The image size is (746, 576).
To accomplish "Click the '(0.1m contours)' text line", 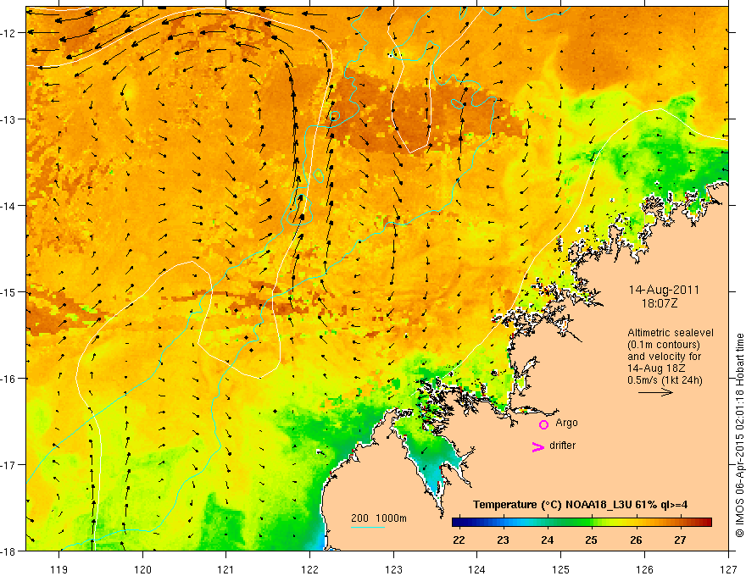I will 664,345.
